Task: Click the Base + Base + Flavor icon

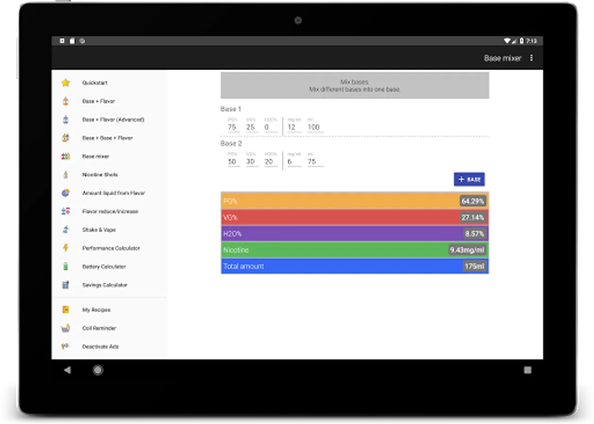Action: point(66,138)
